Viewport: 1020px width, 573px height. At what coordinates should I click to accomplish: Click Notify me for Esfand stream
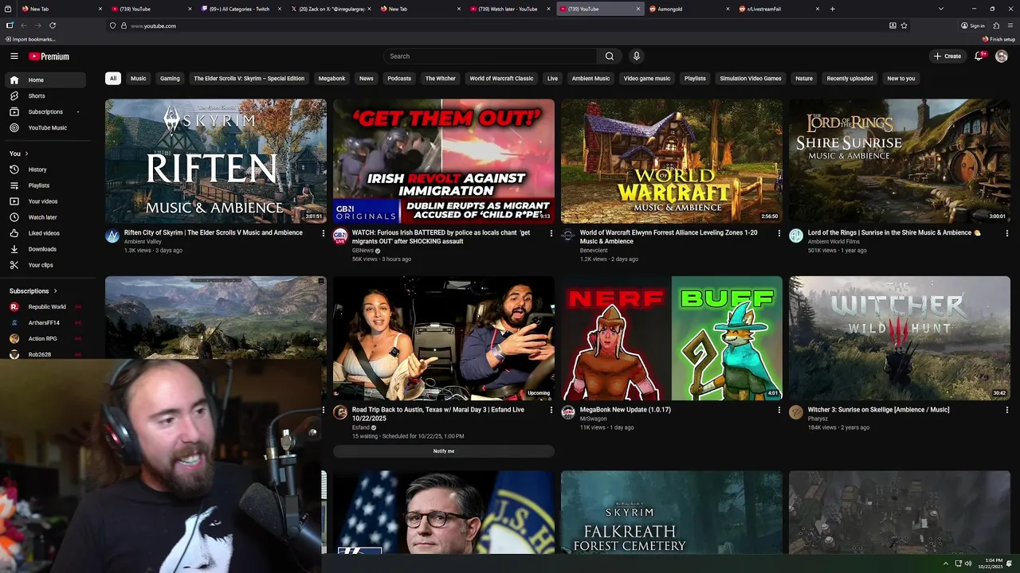(444, 451)
